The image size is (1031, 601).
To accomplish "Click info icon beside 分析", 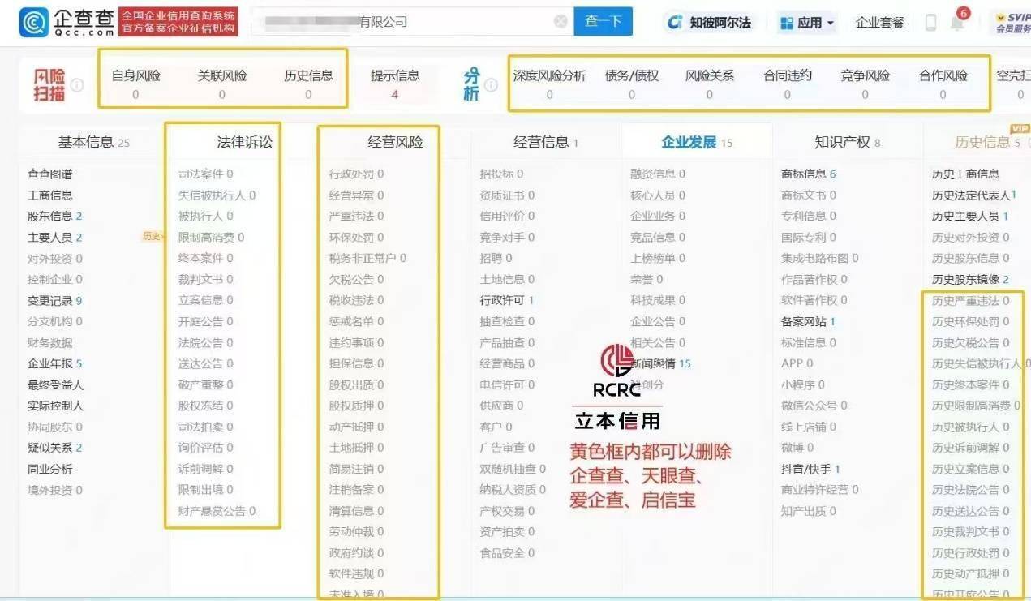I will (491, 84).
